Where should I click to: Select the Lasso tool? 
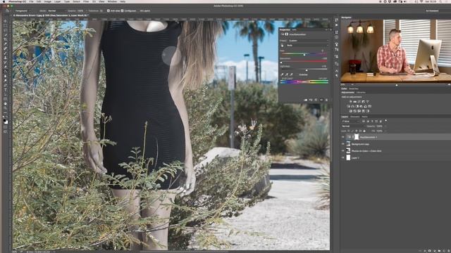6,30
